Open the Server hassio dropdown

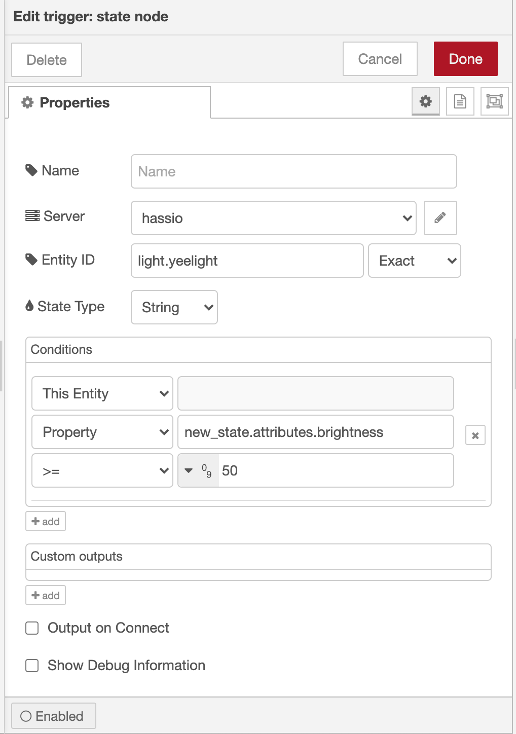[274, 218]
